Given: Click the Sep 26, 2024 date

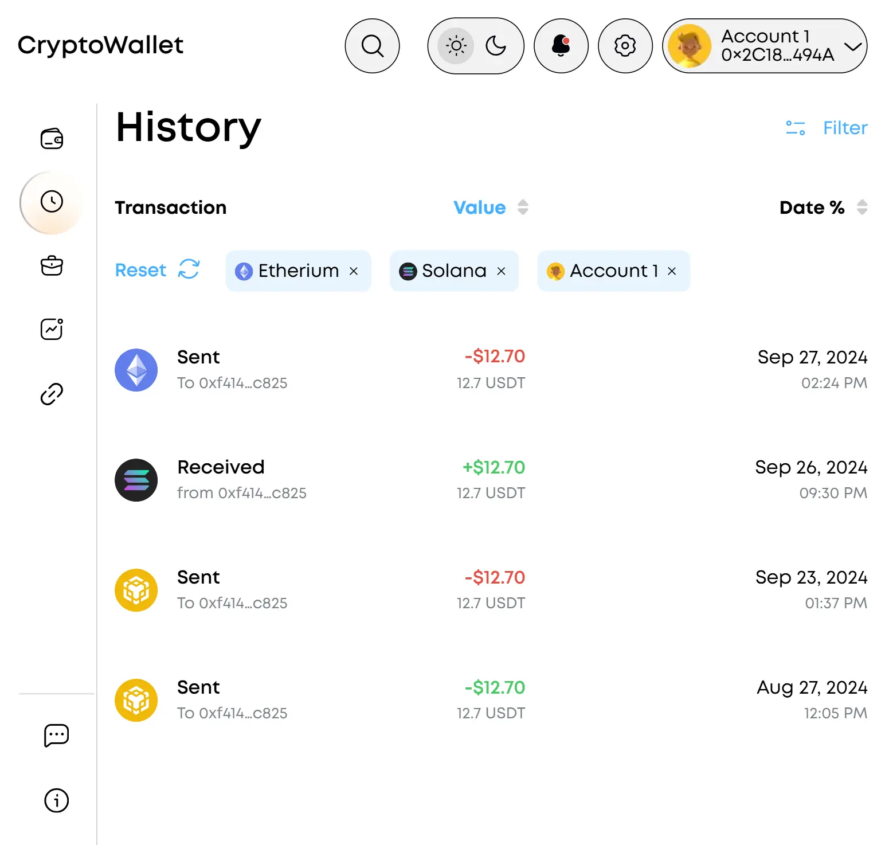Looking at the screenshot, I should point(811,467).
